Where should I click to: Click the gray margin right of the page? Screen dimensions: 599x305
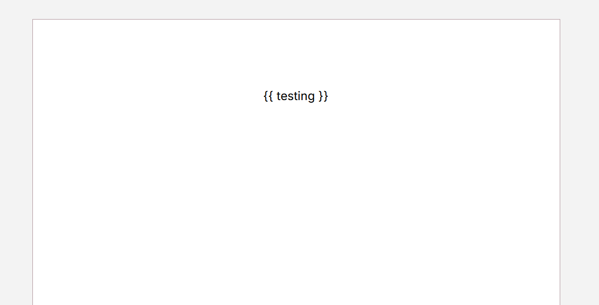click(x=579, y=160)
